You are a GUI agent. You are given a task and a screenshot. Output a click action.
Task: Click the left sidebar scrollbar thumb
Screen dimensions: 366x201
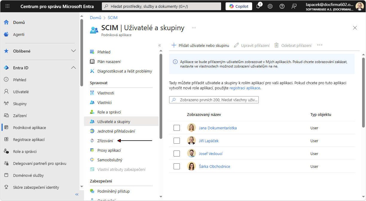[x=82, y=52]
